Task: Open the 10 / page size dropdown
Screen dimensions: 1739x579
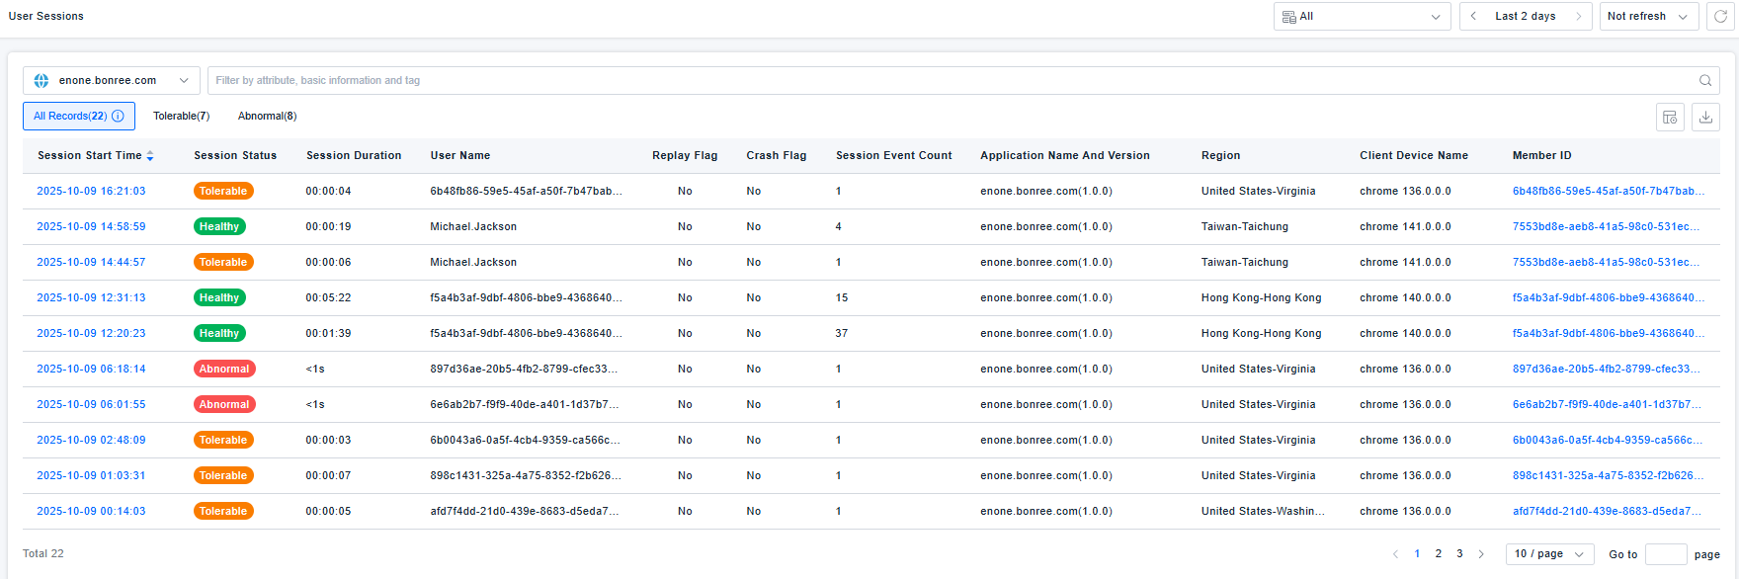Action: click(1549, 554)
